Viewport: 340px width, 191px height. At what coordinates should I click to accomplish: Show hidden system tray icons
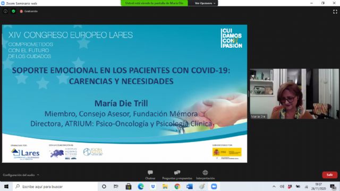point(274,186)
